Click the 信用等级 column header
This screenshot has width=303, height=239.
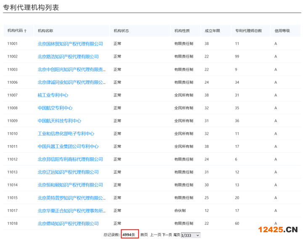click(x=282, y=31)
